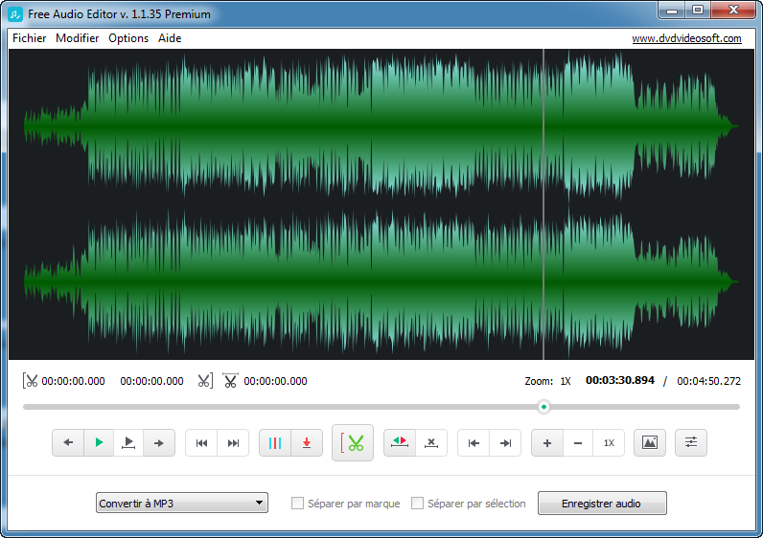This screenshot has width=763, height=538.
Task: Click the selection end scissors icon
Action: click(x=205, y=381)
